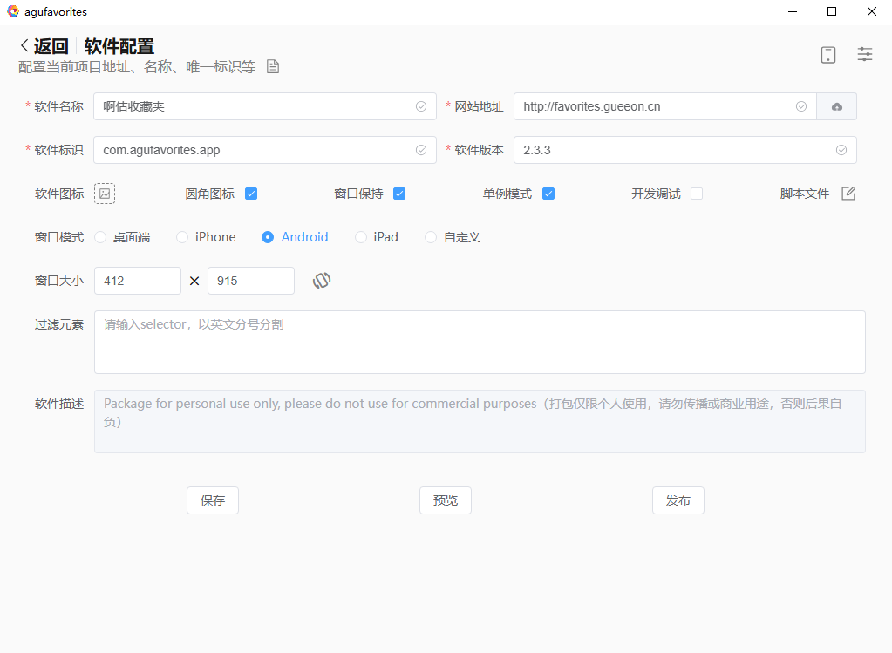The image size is (892, 653).
Task: Open the document icon beside the subtitle
Action: (273, 66)
